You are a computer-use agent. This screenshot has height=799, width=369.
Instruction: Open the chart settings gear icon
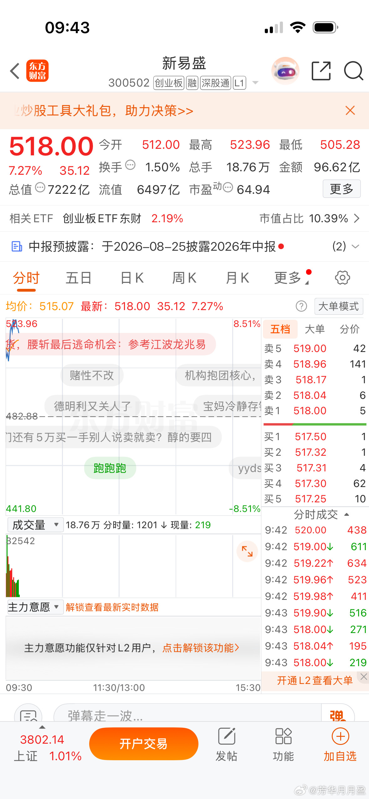pos(342,278)
